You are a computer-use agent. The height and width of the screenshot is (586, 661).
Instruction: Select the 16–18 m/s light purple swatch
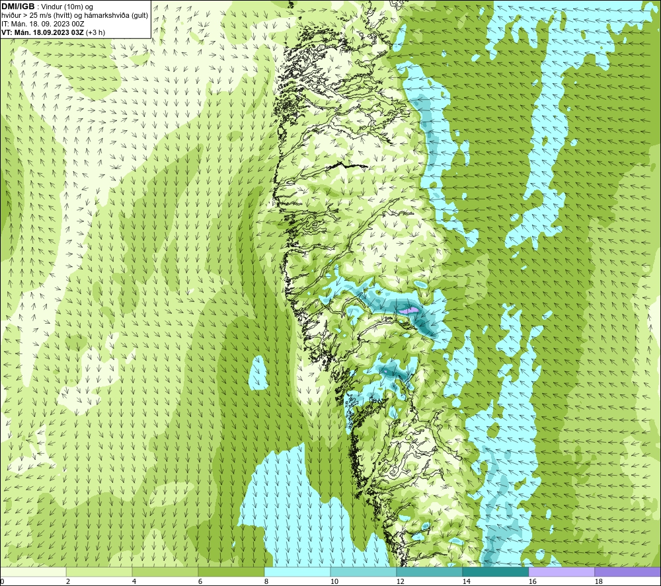click(x=561, y=571)
